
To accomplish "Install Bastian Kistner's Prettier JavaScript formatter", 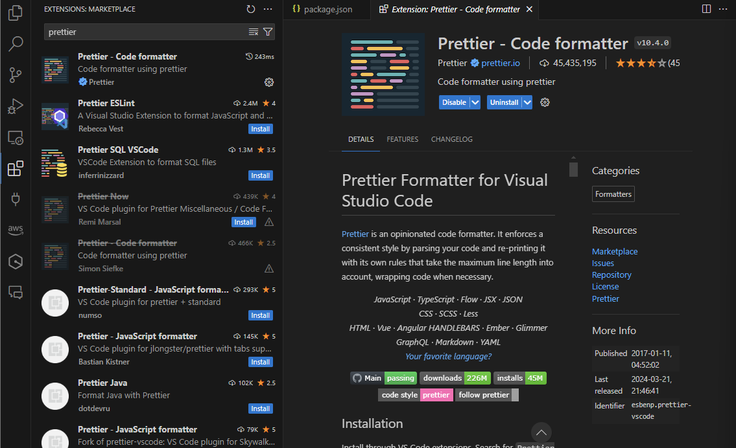I will click(261, 362).
